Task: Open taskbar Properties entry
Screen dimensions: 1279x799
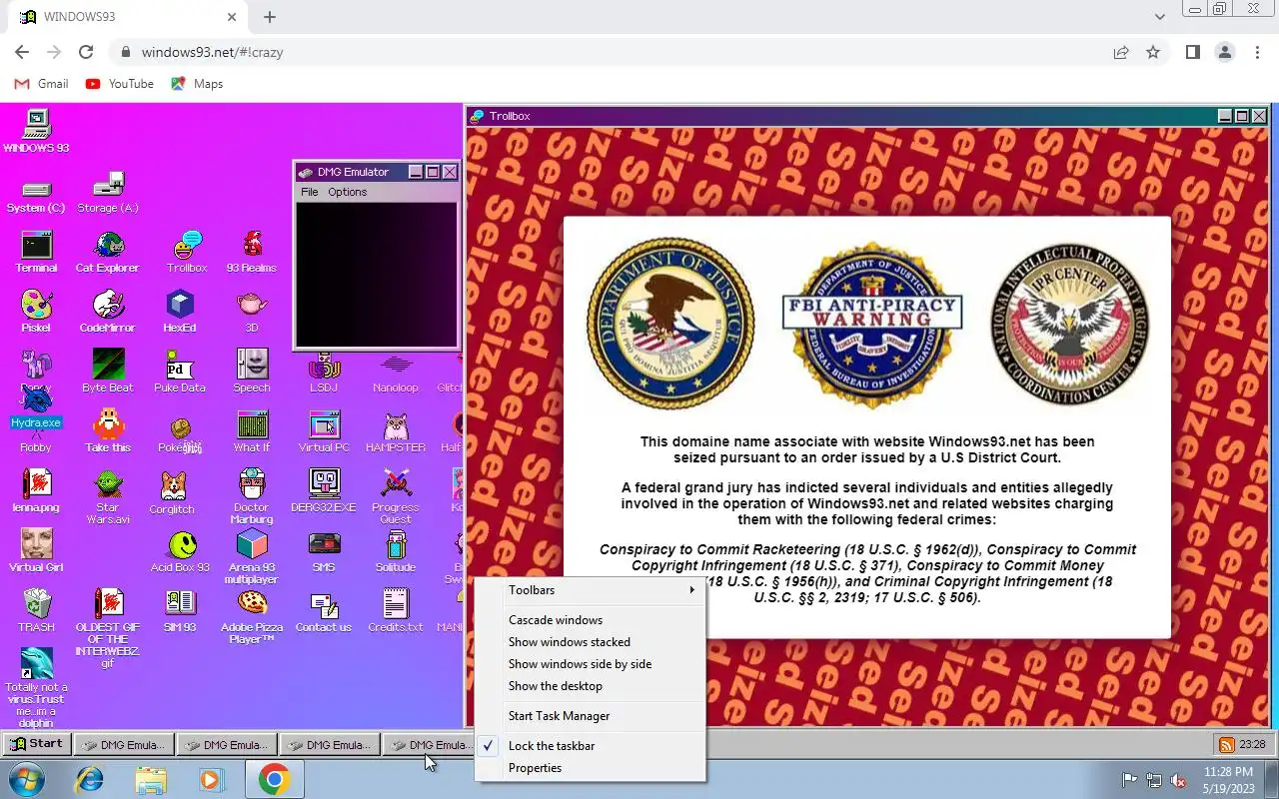Action: 591,768
